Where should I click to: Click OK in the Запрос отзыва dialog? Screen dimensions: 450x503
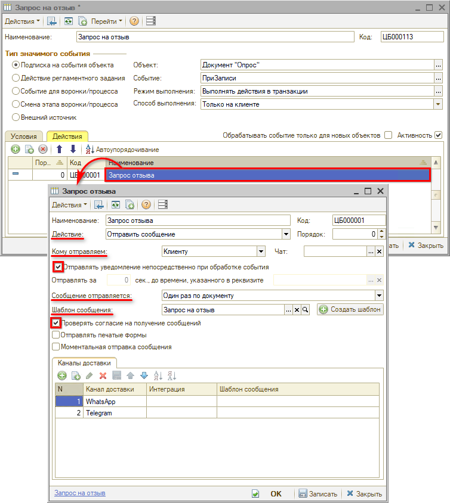point(276,493)
